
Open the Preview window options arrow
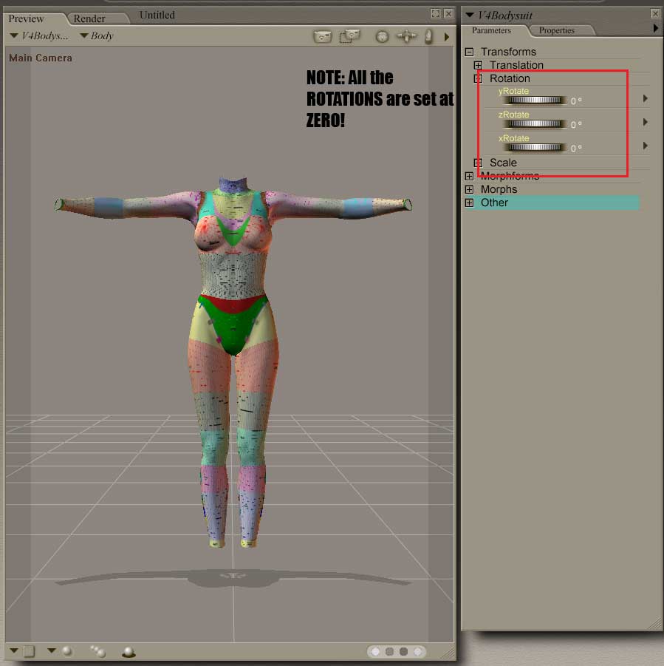[446, 36]
